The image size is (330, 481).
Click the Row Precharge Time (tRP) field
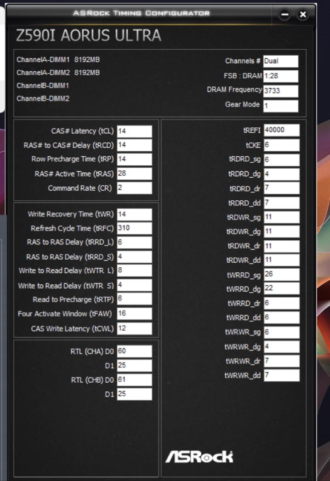[x=135, y=159]
